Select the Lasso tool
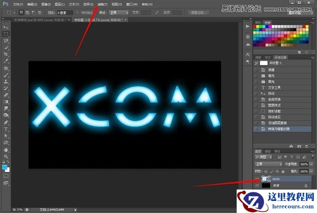Viewport: 317px width, 213px height. click(x=6, y=41)
